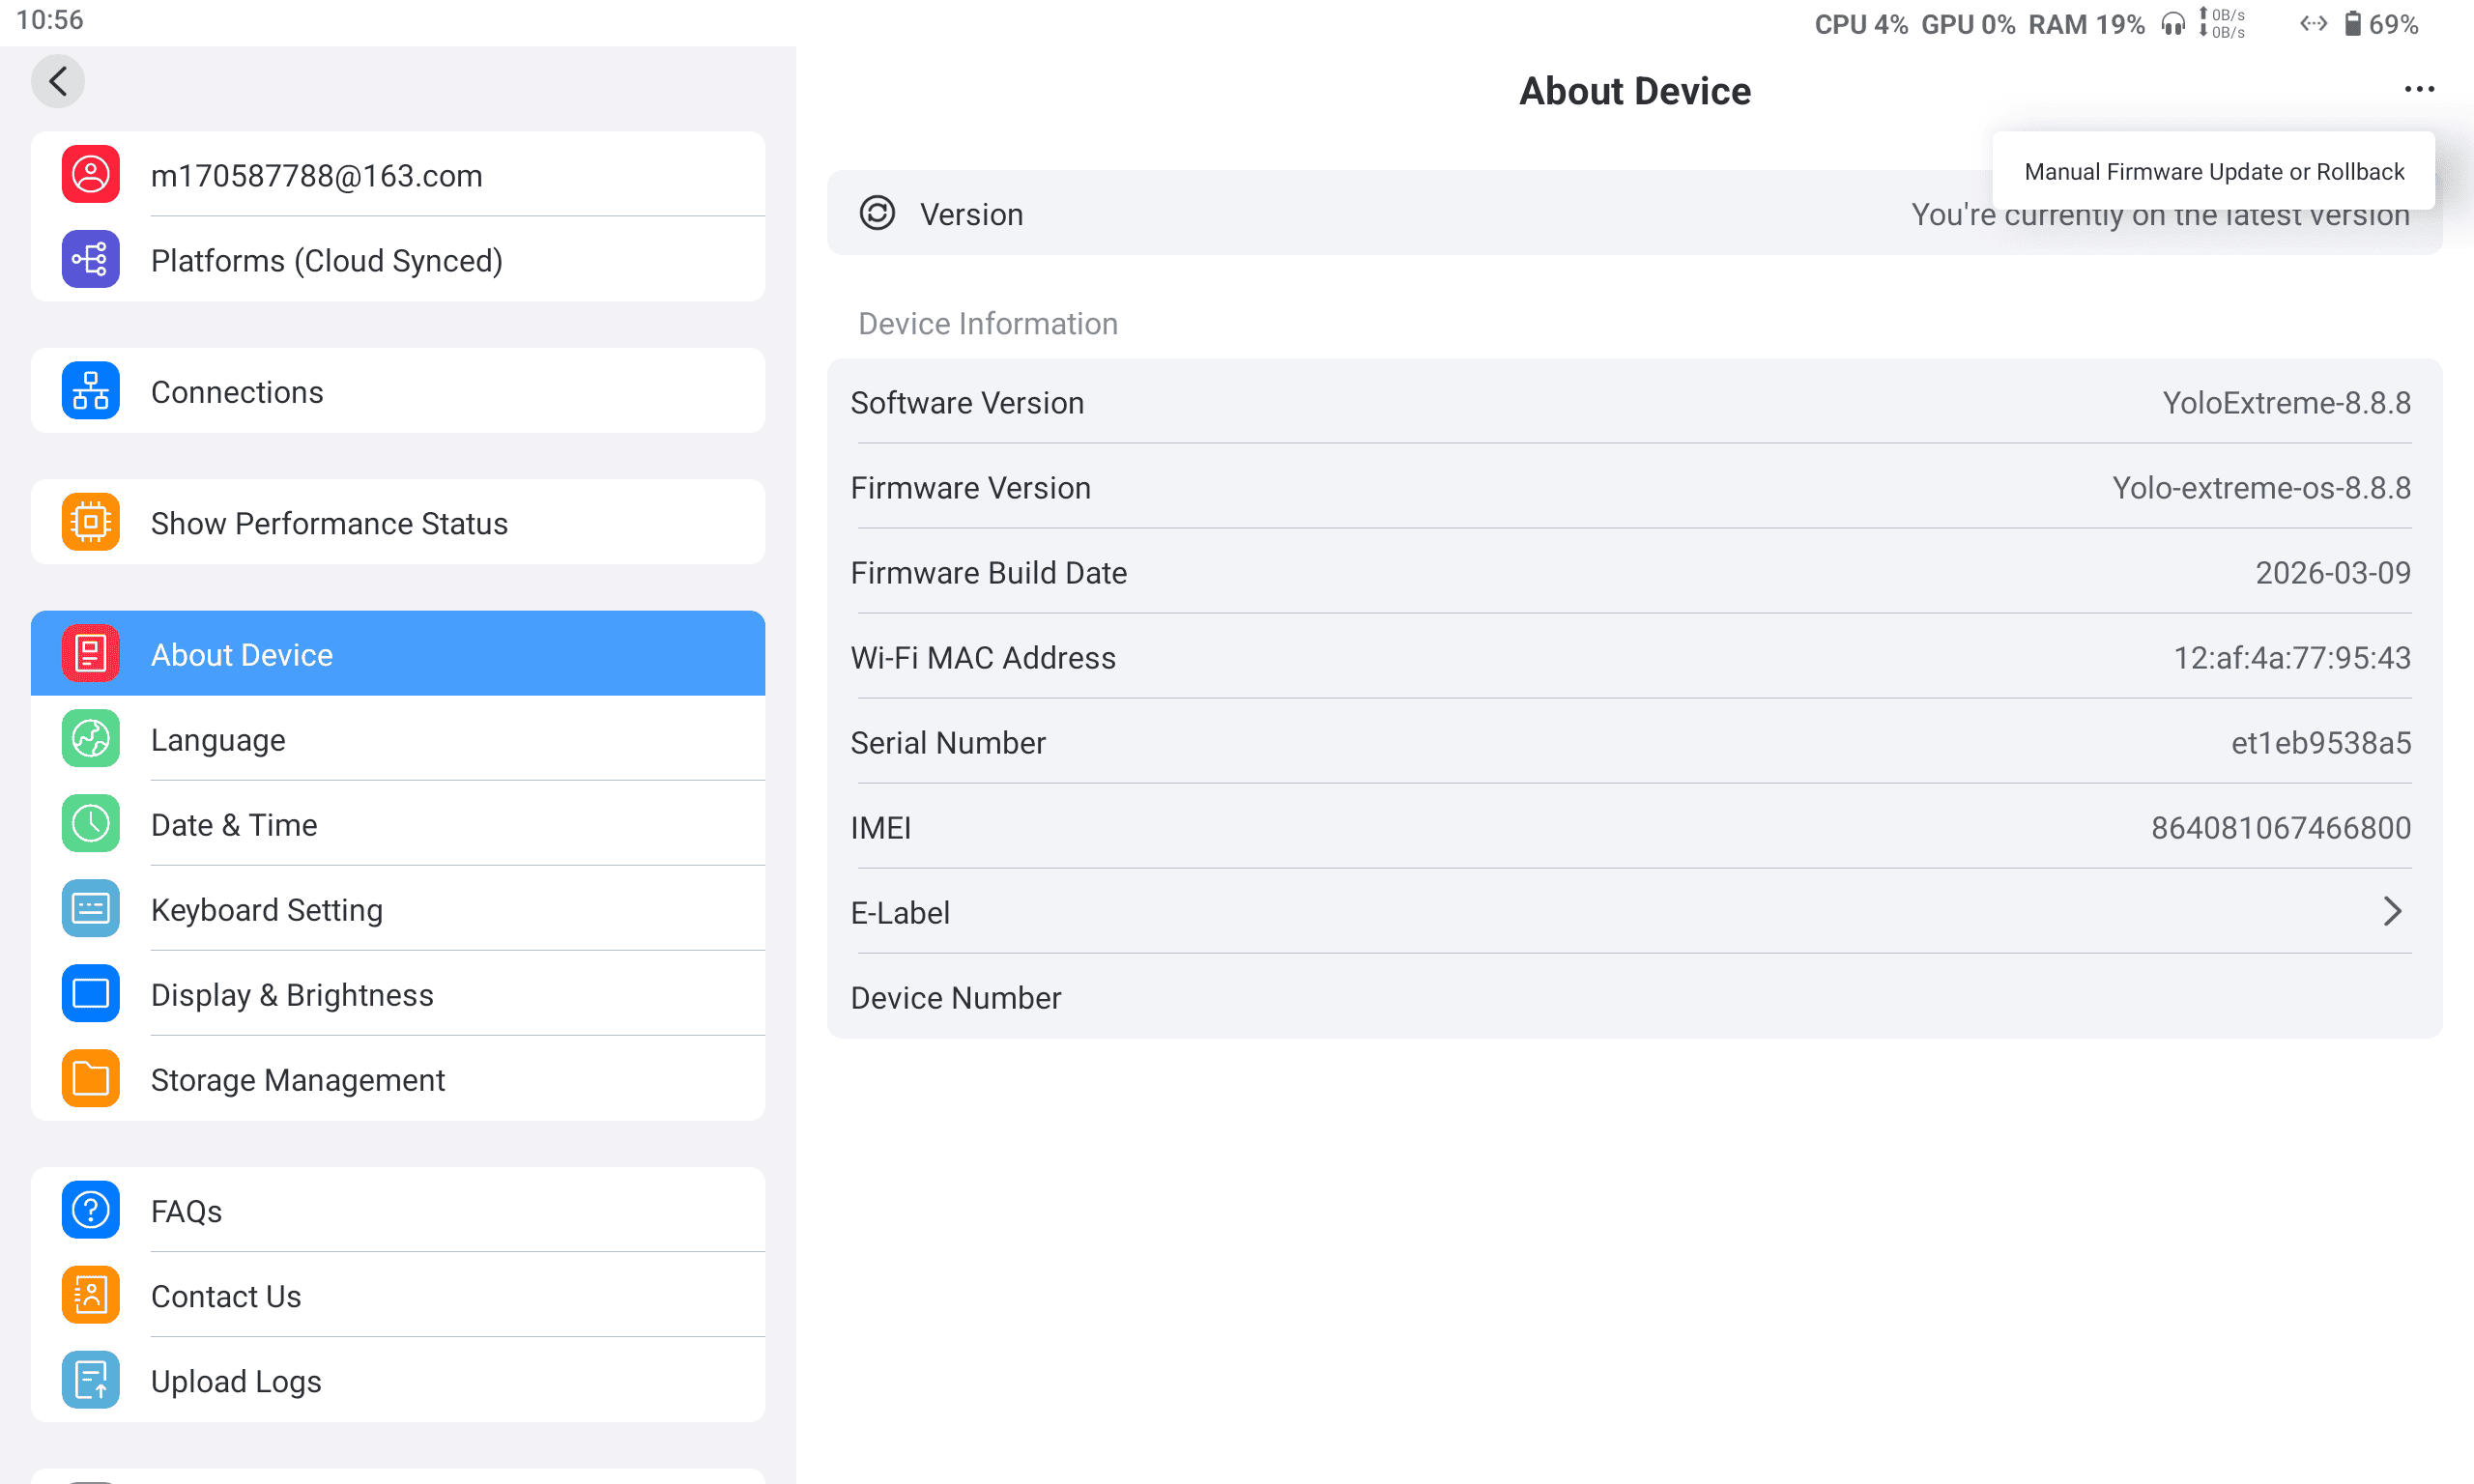
Task: Click the Version refresh icon
Action: pos(878,213)
